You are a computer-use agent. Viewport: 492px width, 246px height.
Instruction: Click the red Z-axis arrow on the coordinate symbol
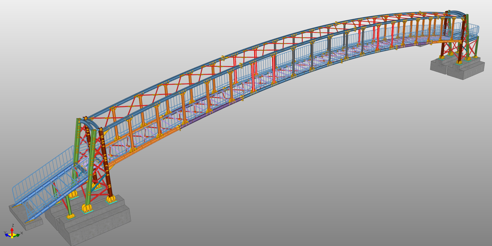tap(12, 229)
